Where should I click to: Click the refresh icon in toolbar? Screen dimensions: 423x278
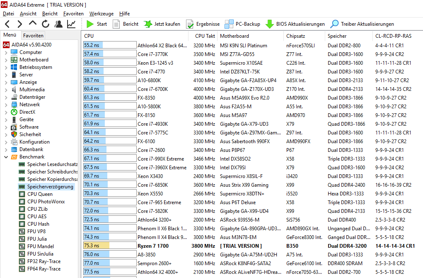[x=45, y=24]
